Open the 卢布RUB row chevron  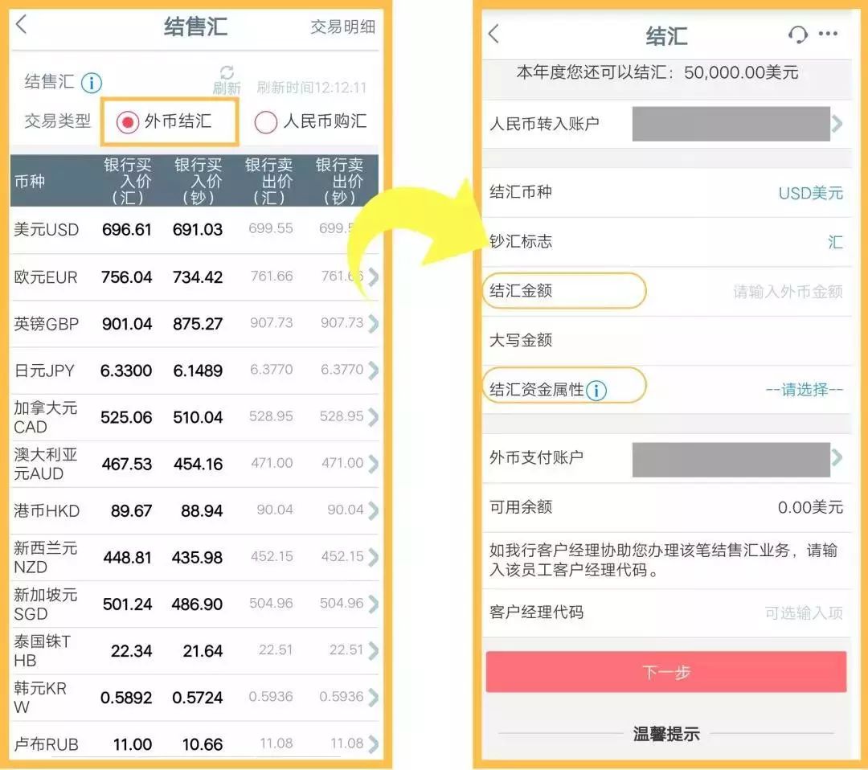pos(374,744)
